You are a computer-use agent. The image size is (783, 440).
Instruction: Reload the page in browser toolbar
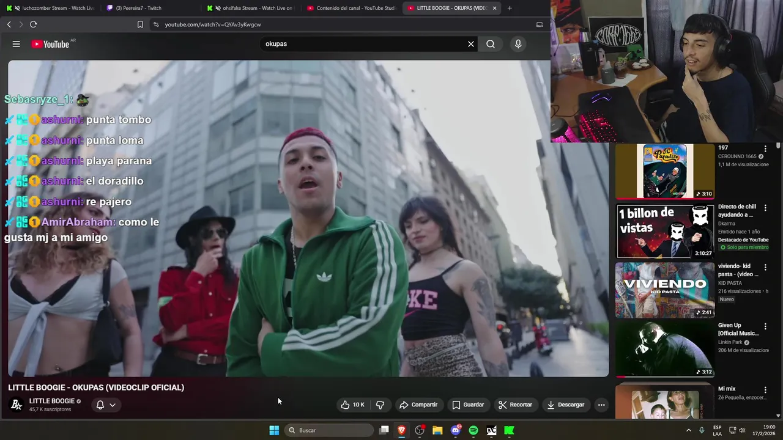click(x=33, y=24)
